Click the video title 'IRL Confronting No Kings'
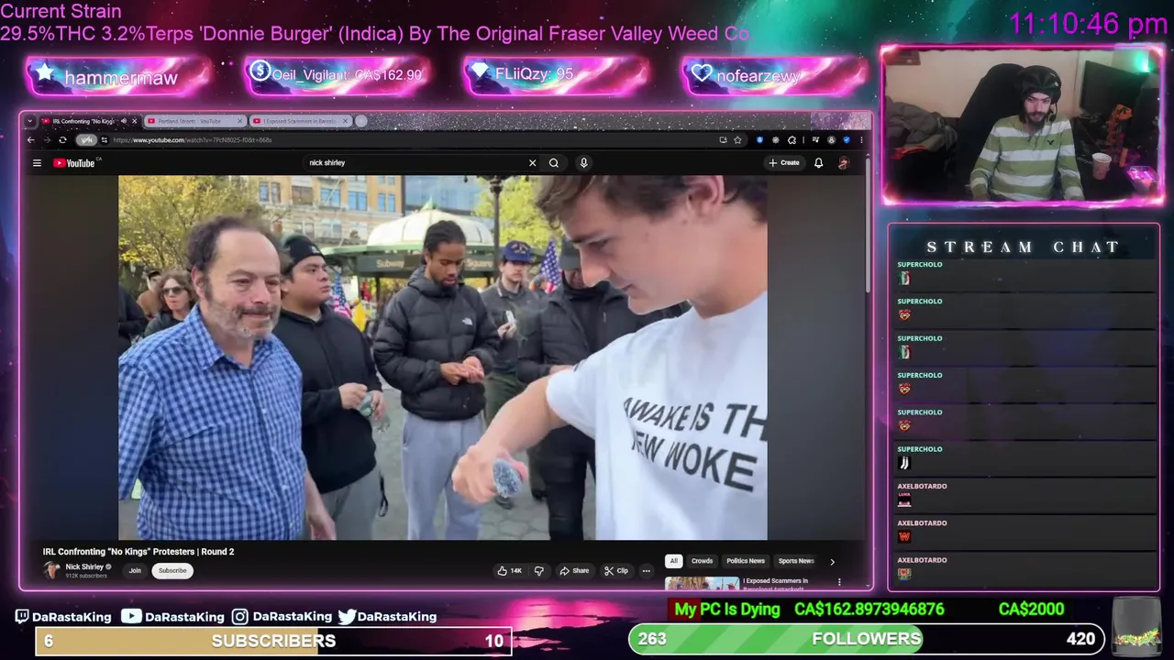The image size is (1174, 660). [x=138, y=552]
